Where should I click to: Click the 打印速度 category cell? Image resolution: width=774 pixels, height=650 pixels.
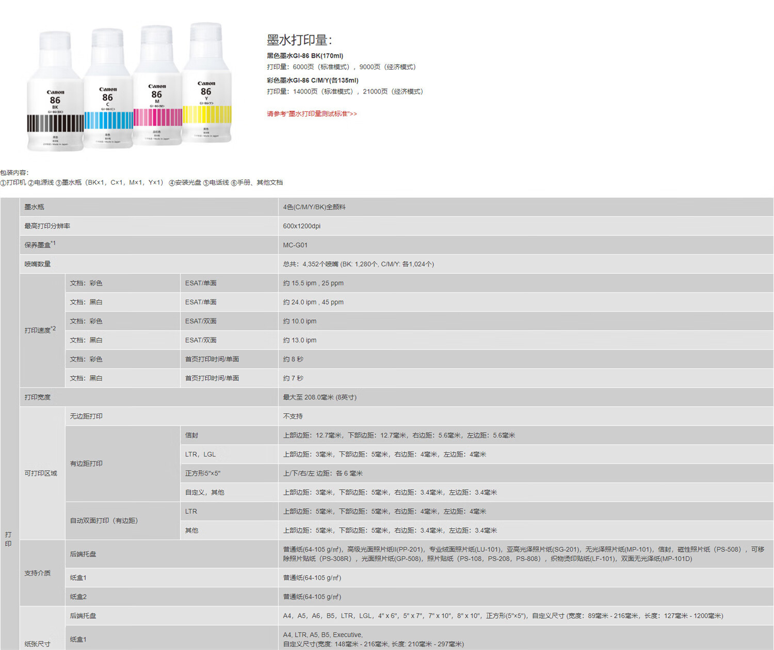tap(42, 330)
